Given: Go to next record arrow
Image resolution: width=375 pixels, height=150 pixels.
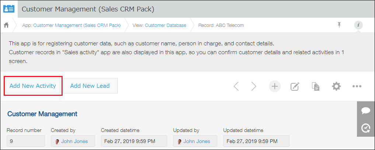Looking at the screenshot, I should click(x=253, y=86).
